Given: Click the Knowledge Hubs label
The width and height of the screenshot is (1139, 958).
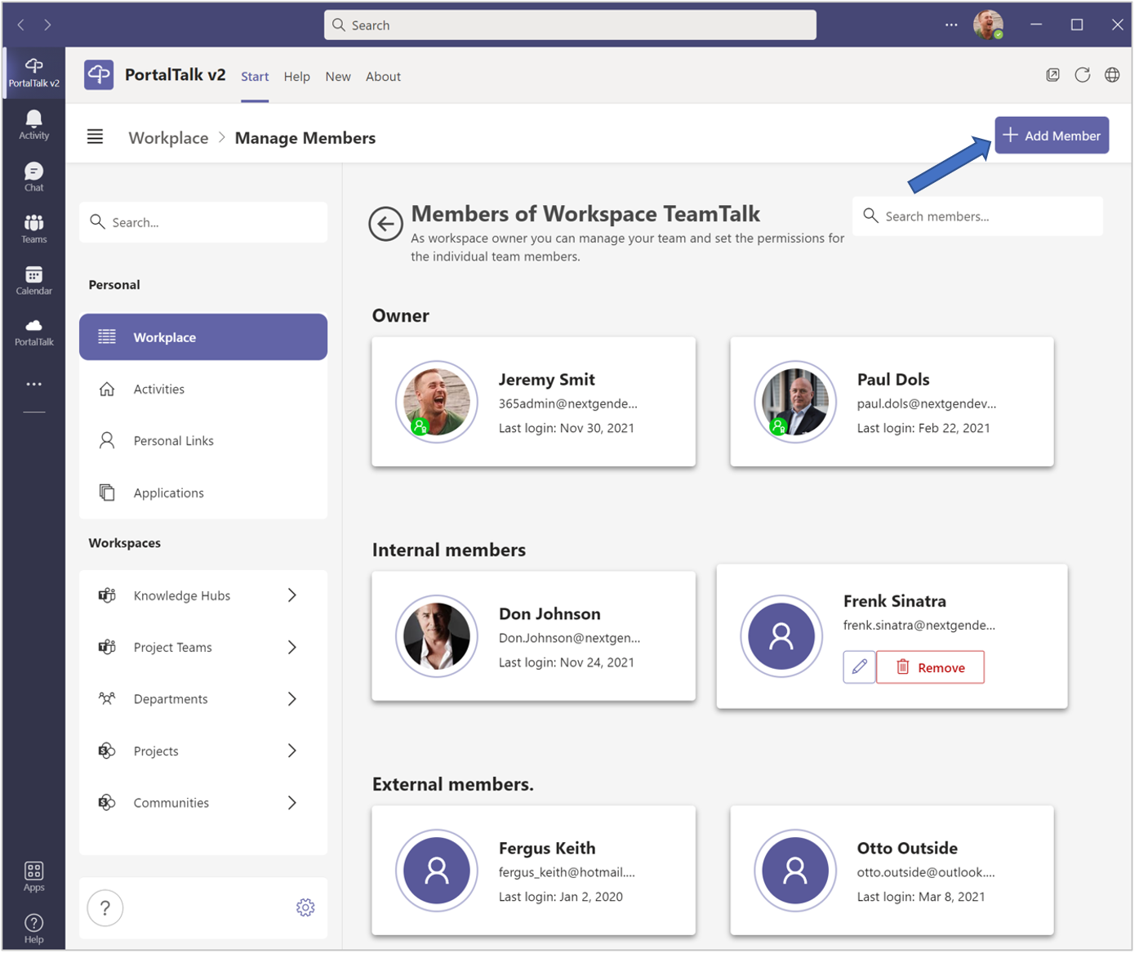Looking at the screenshot, I should 182,596.
